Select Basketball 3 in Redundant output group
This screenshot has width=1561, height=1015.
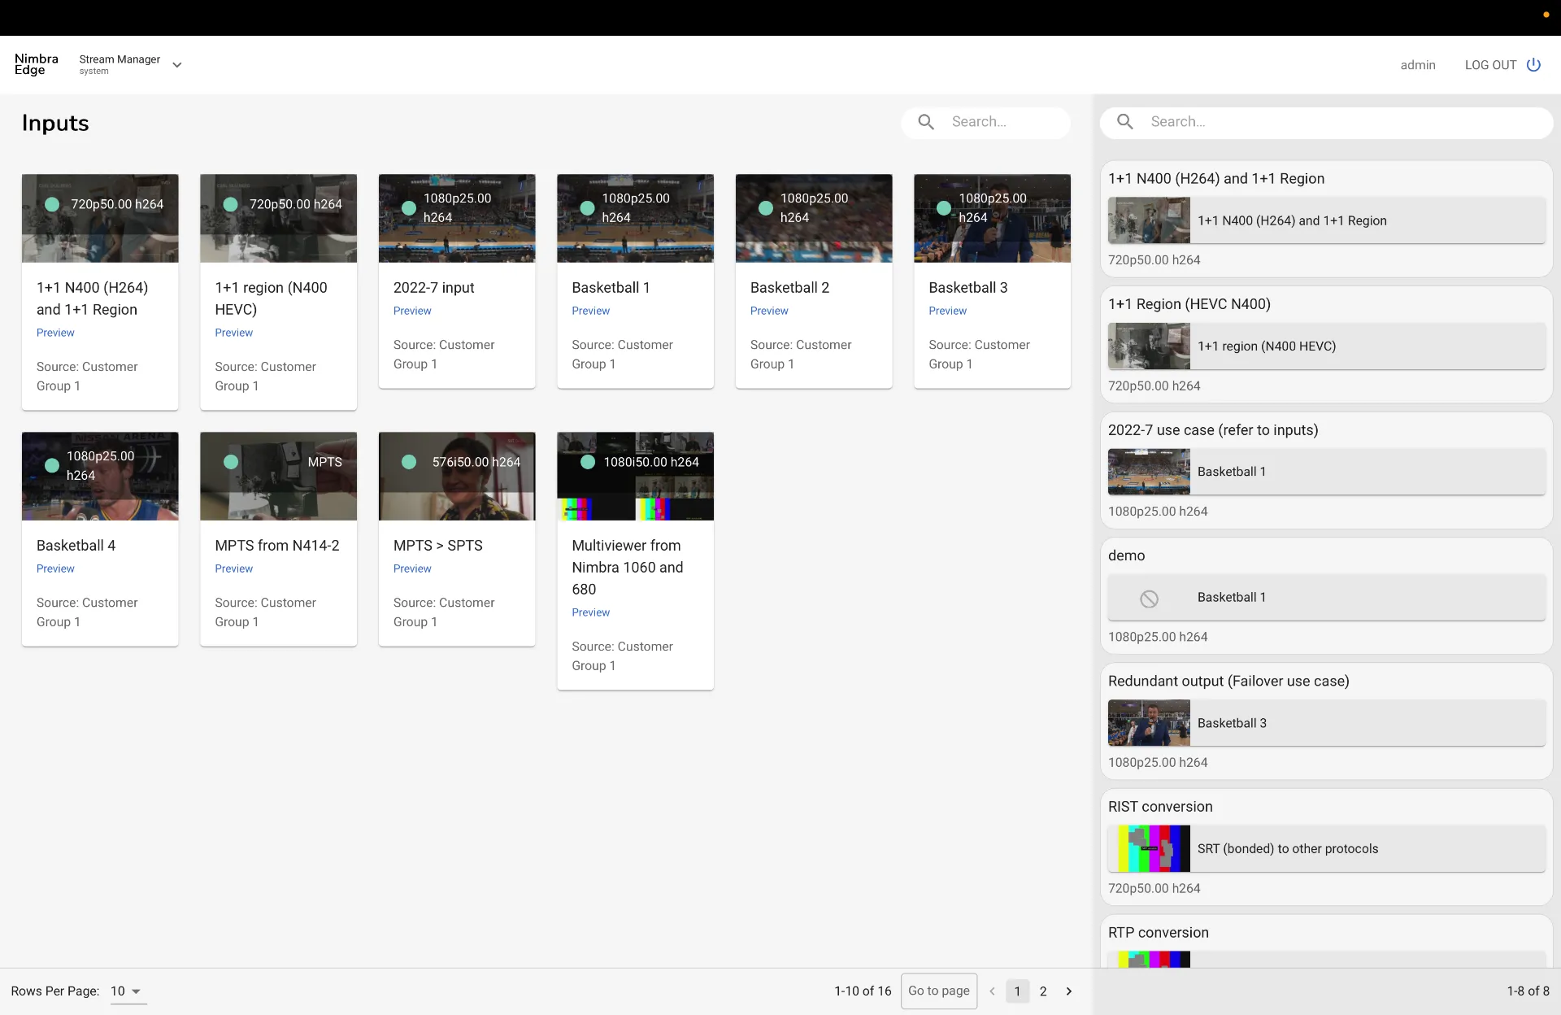(1326, 723)
